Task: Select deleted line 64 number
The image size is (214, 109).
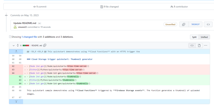Action: 13,73
